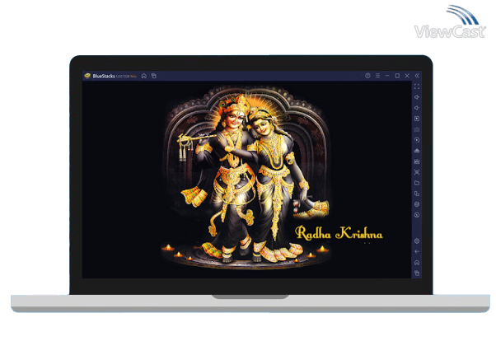This screenshot has width=496, height=341.
Task: Click the multi-window icon in the title bar
Action: point(154,76)
